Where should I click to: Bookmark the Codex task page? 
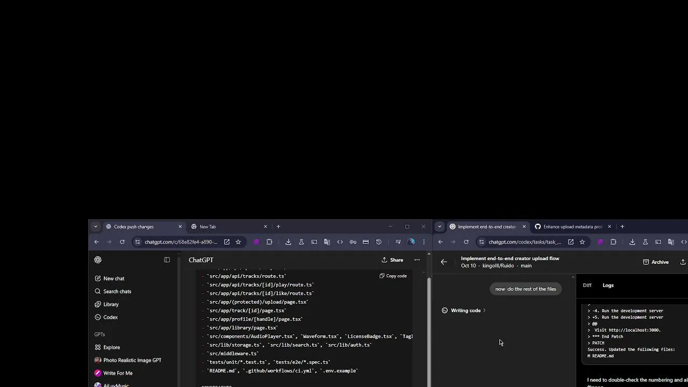[x=582, y=242]
